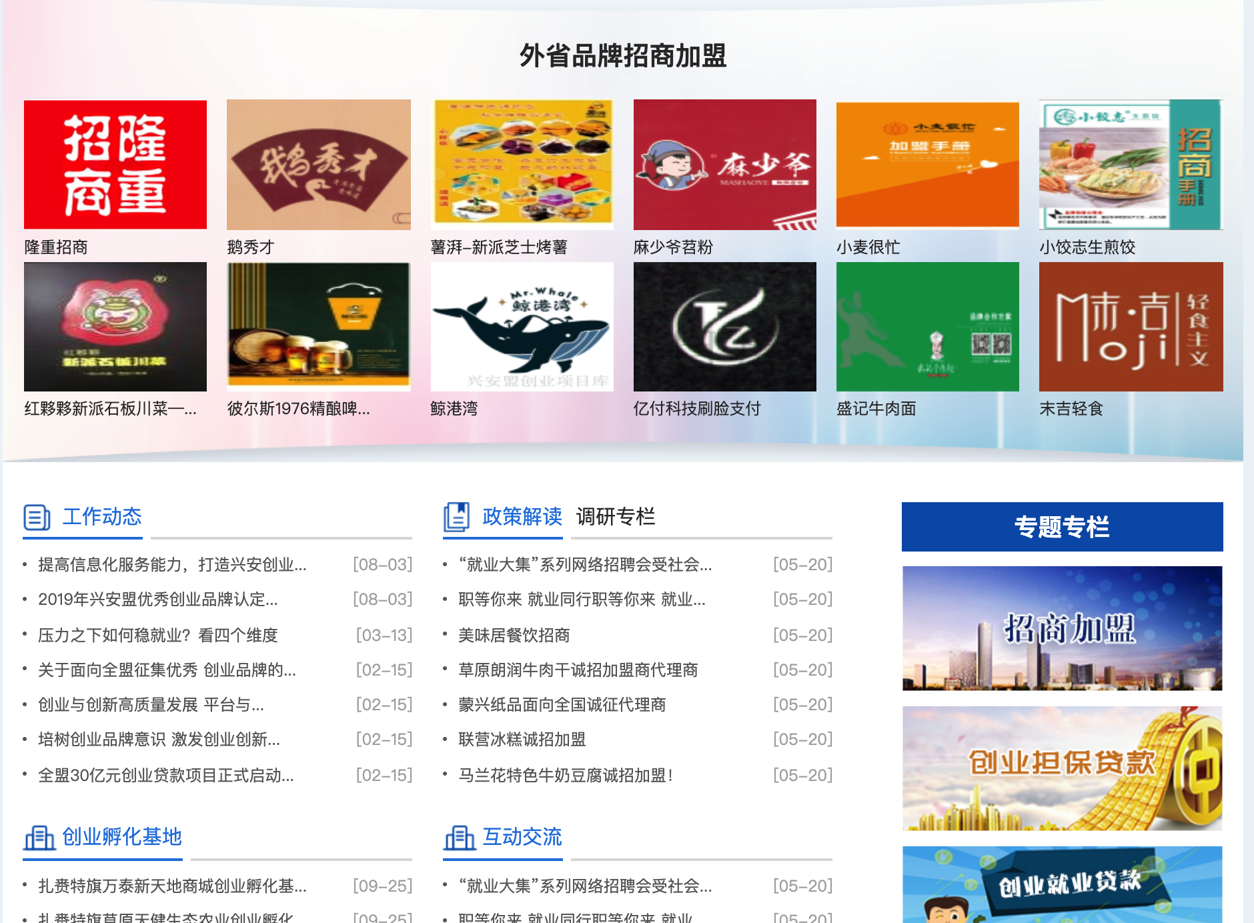The width and height of the screenshot is (1254, 923).
Task: Click the 鲸港湾 caption link
Action: point(454,409)
